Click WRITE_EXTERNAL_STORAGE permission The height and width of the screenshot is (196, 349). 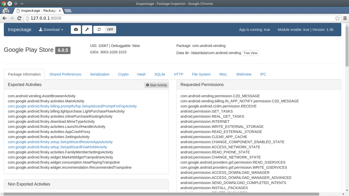pyautogui.click(x=222, y=127)
